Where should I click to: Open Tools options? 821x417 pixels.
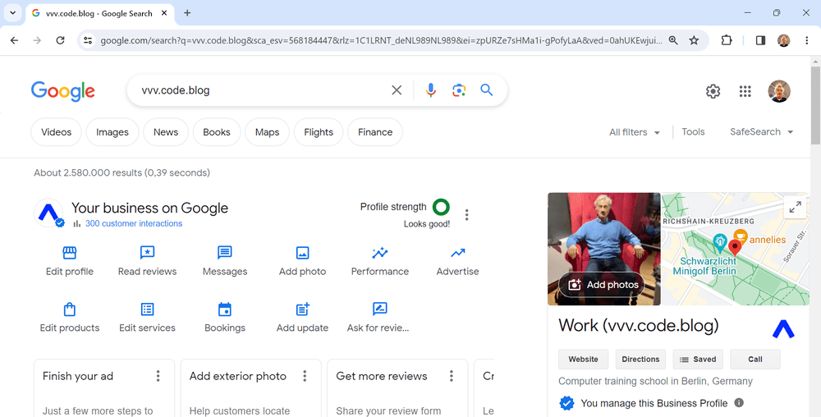coord(693,132)
